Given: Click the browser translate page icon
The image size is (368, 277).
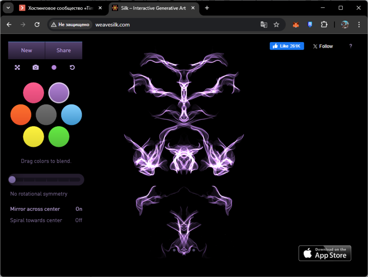Looking at the screenshot, I should [x=264, y=25].
